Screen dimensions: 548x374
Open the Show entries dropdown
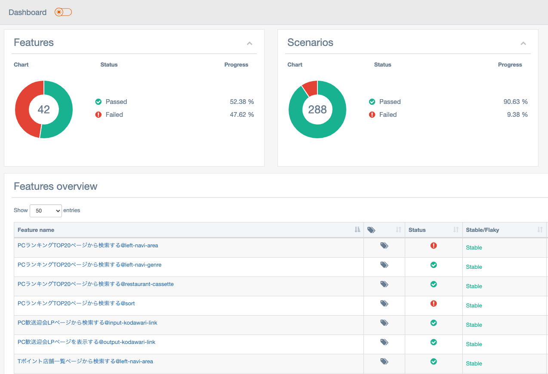(46, 211)
